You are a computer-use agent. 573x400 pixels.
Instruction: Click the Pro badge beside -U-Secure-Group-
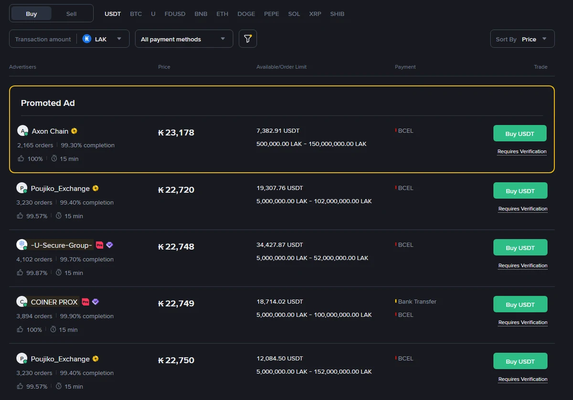pyautogui.click(x=99, y=245)
